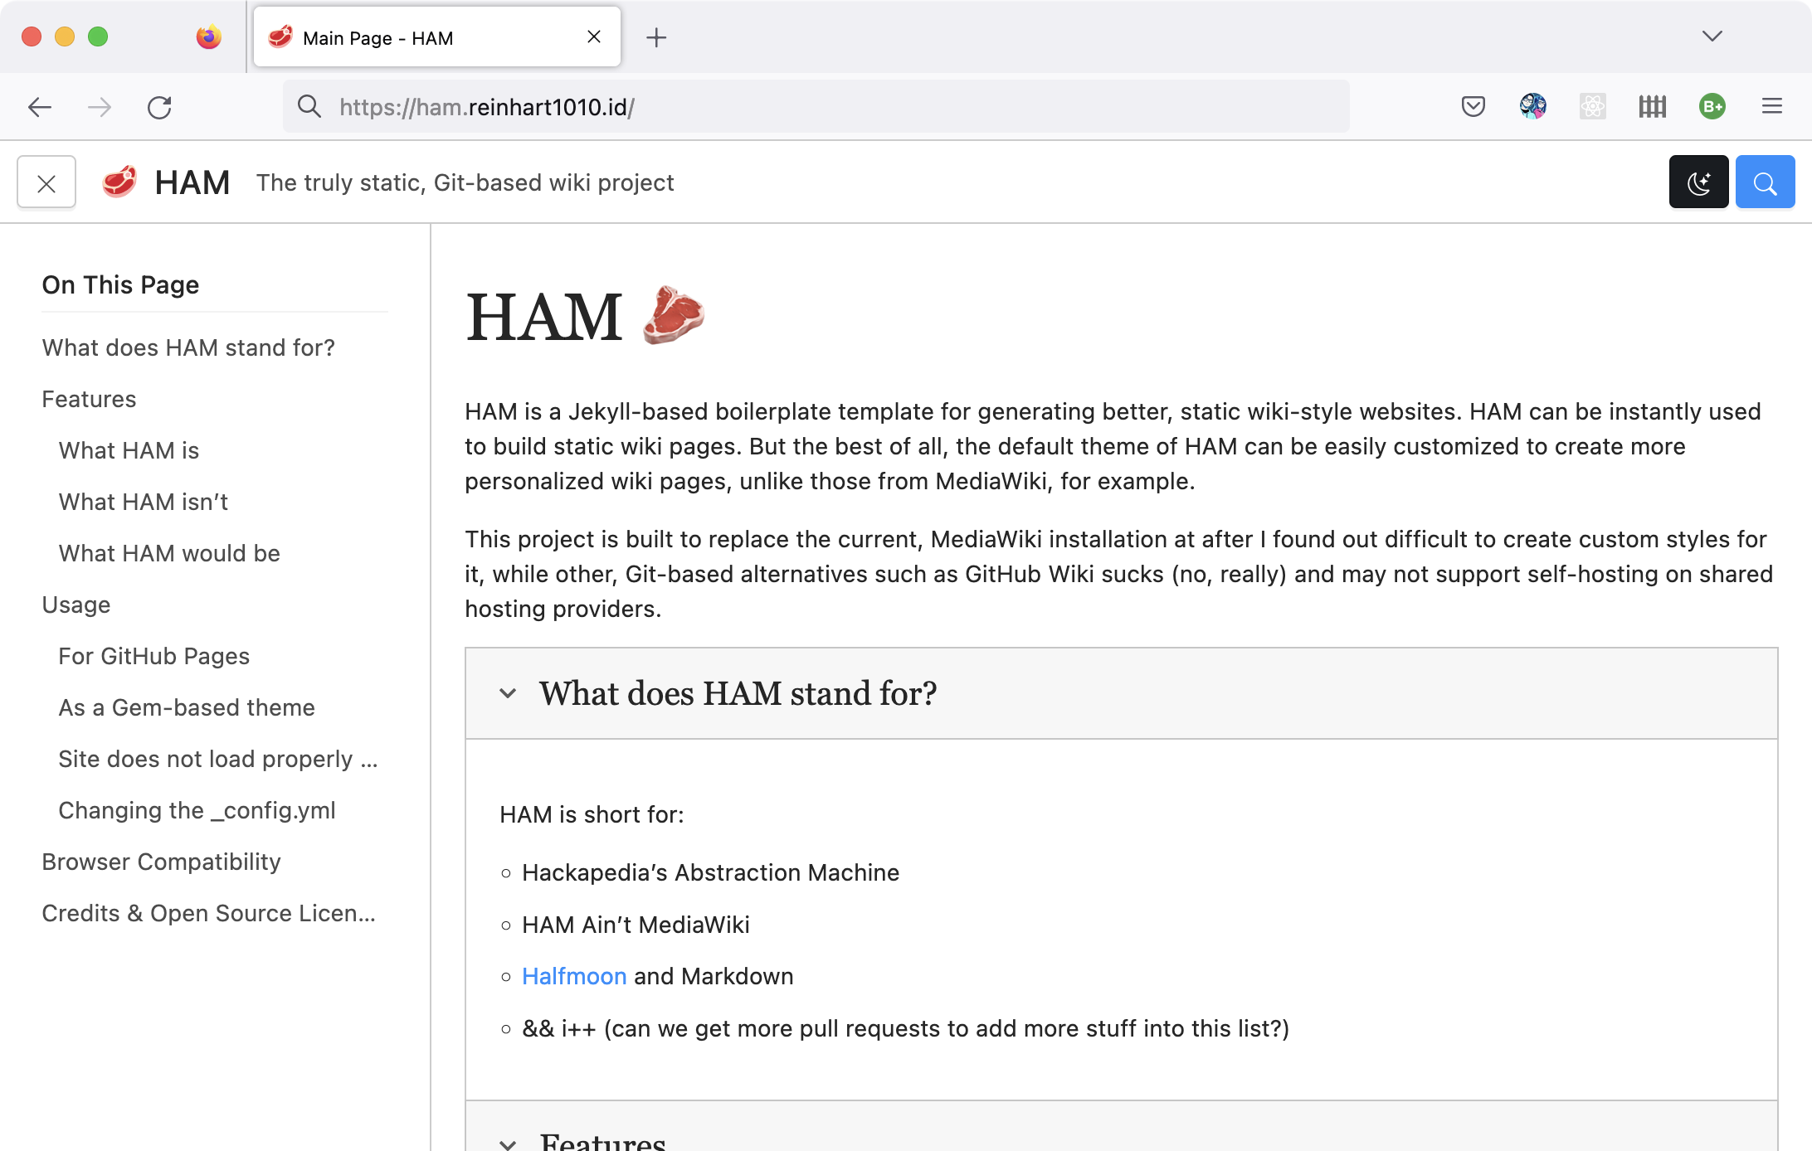Open the fence-shaped extension icon in the toolbar
This screenshot has width=1812, height=1151.
pyautogui.click(x=1652, y=107)
